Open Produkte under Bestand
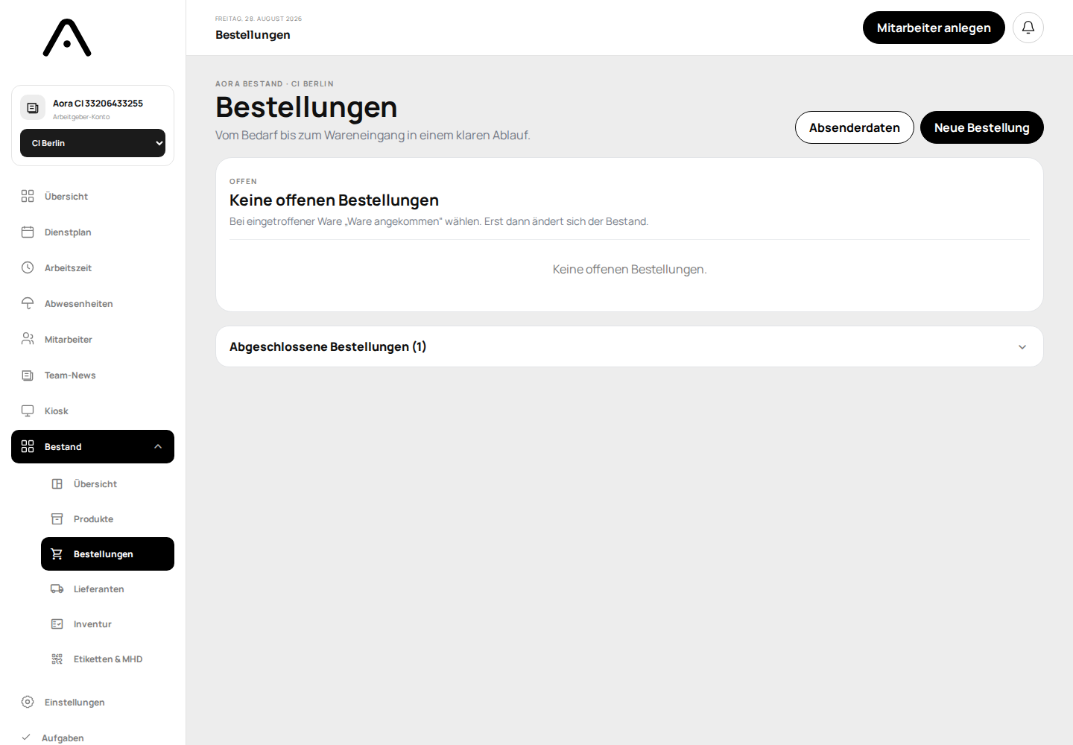The image size is (1073, 745). 107,519
